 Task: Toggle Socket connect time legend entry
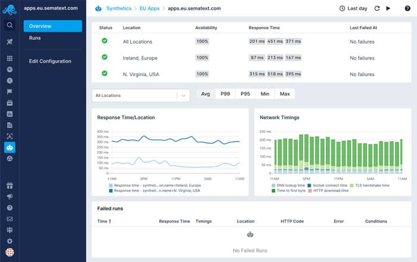pos(328,185)
